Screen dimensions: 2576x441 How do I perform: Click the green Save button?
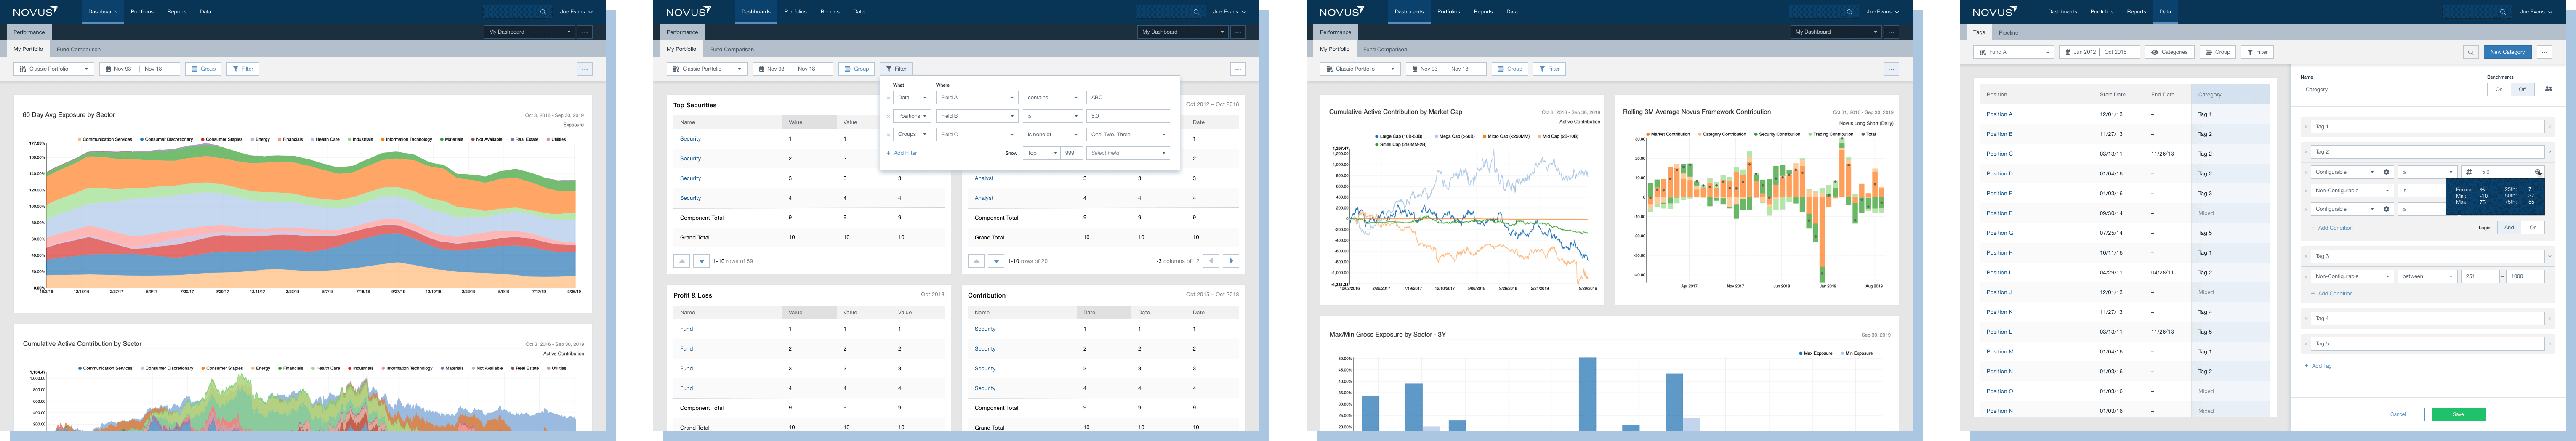2458,414
